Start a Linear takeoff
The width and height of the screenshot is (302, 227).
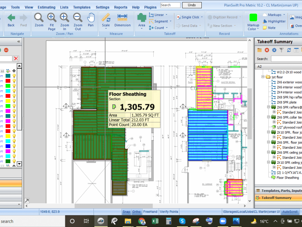click(x=156, y=15)
